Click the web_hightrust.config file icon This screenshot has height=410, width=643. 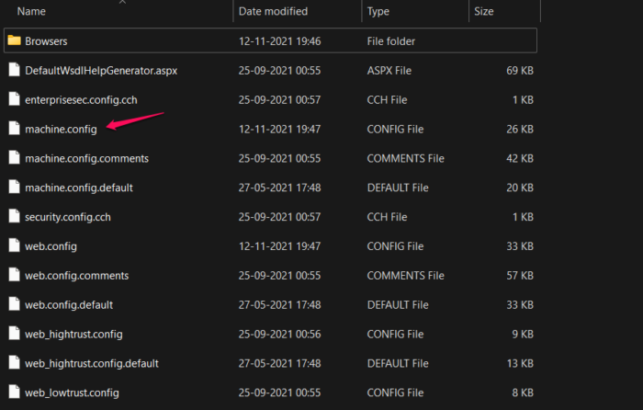tap(13, 334)
